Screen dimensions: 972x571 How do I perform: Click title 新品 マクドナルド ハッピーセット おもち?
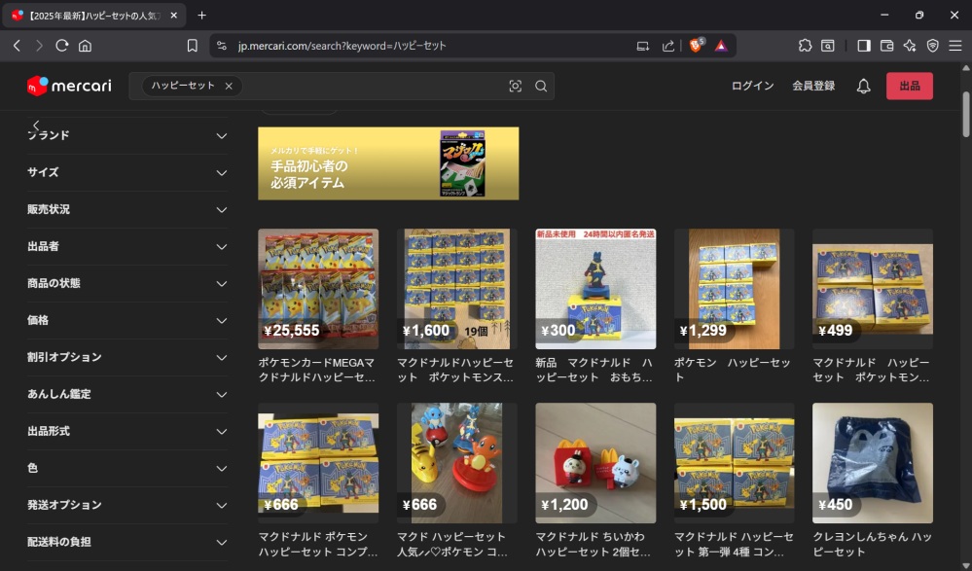click(594, 370)
